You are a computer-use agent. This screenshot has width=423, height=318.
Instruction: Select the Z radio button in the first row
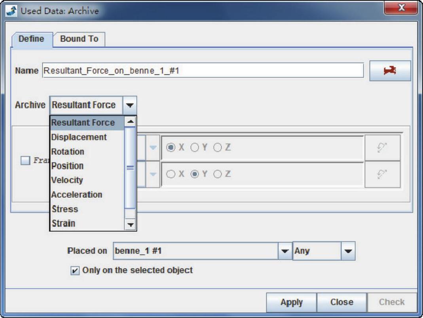(x=218, y=148)
